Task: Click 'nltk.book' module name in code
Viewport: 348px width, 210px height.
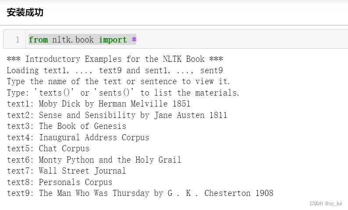Action: click(x=73, y=40)
